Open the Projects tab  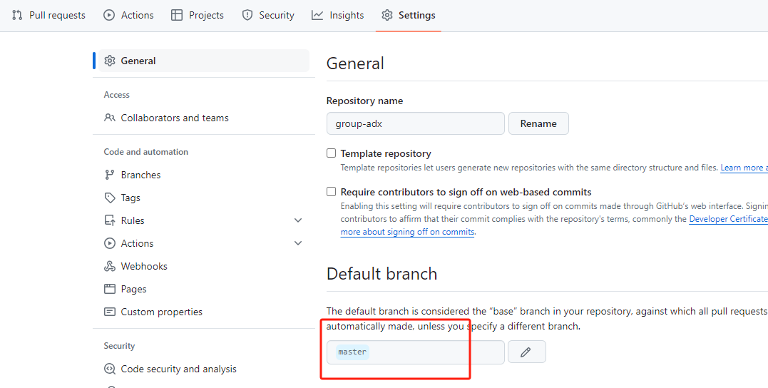(x=198, y=15)
